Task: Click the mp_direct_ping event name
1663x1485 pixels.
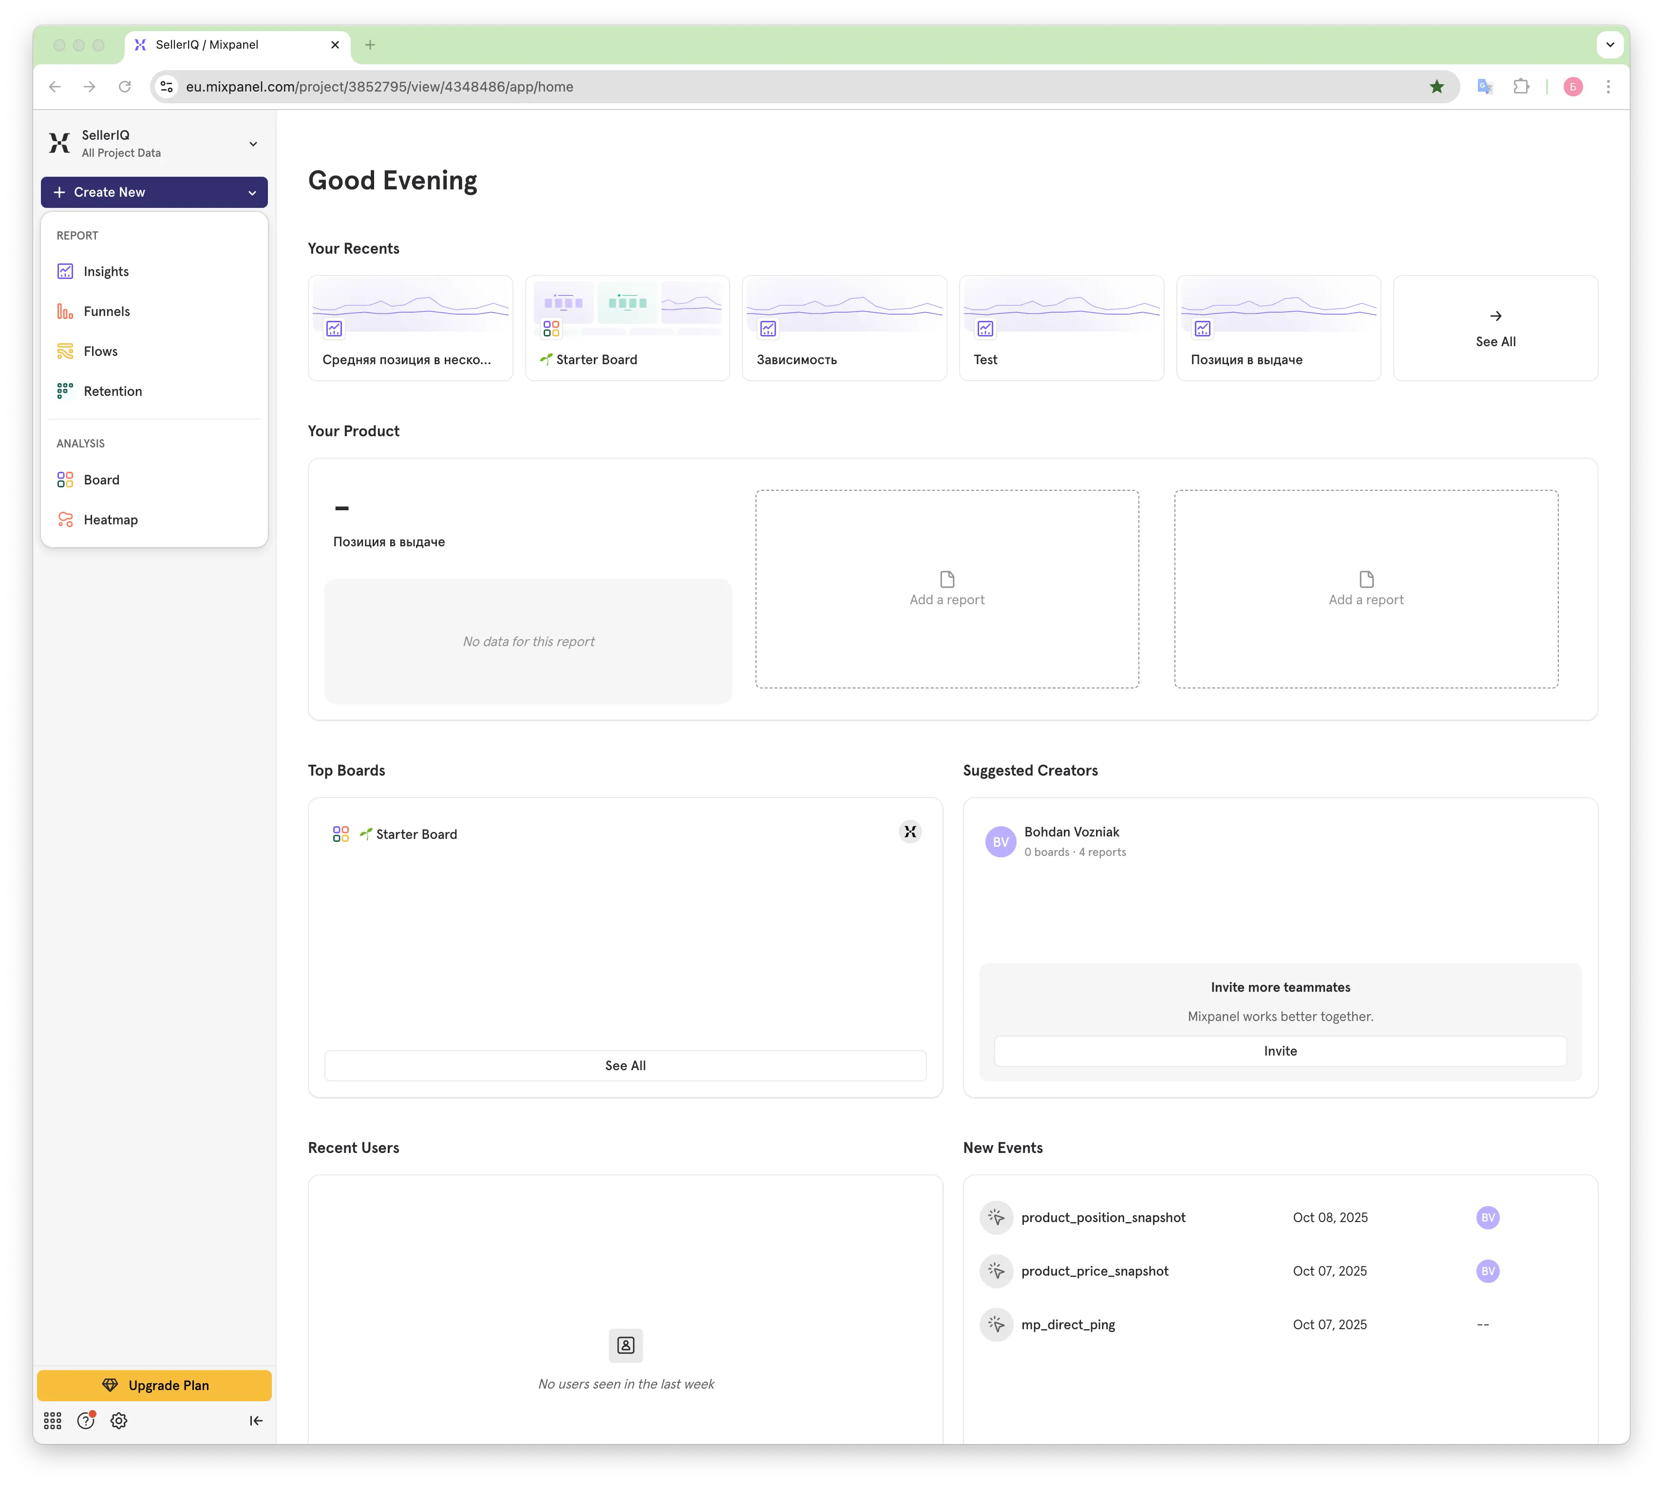Action: (1068, 1324)
